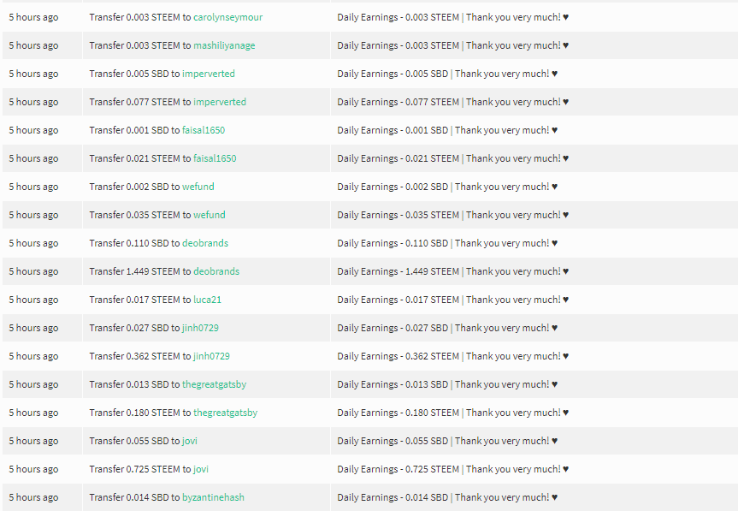Select memo 'Daily Earnings - 0.027 SBD'
This screenshot has width=738, height=511.
coord(393,329)
